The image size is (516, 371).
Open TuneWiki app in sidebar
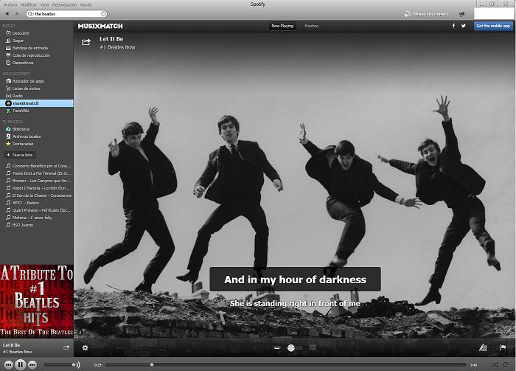21,111
